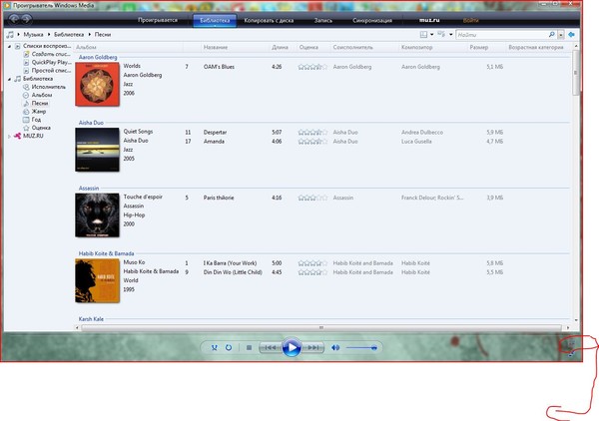This screenshot has width=599, height=421.
Task: Sort by the Длина column header
Action: pos(280,47)
